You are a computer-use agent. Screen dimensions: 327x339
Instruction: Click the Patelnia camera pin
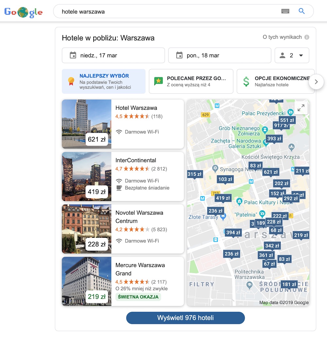click(262, 214)
